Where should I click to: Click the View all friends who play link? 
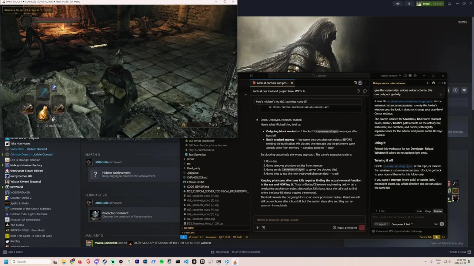pyautogui.click(x=447, y=243)
